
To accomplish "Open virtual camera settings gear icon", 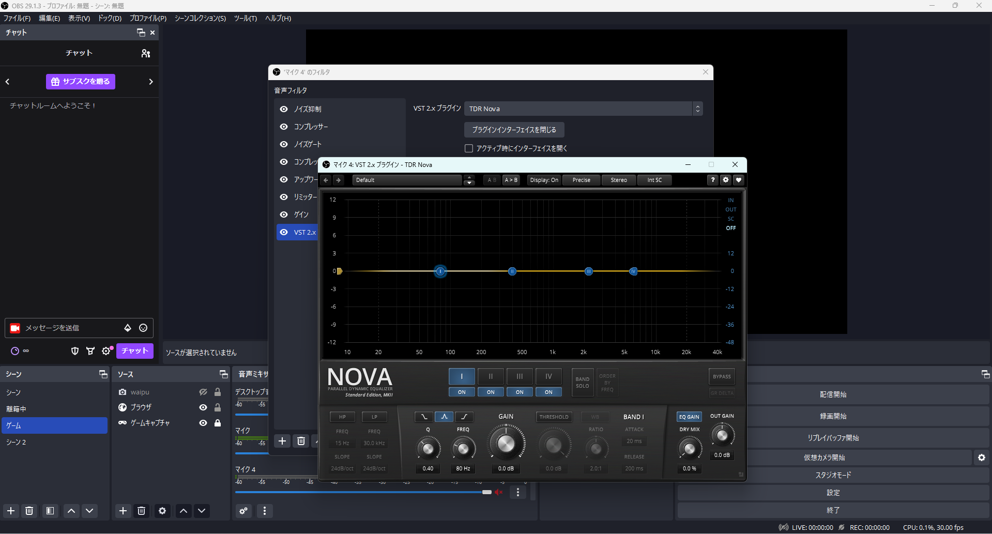I will 982,457.
